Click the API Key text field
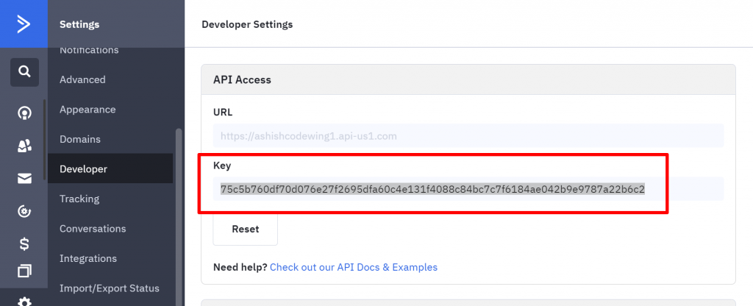Screen dimensions: 753x306 coord(468,189)
